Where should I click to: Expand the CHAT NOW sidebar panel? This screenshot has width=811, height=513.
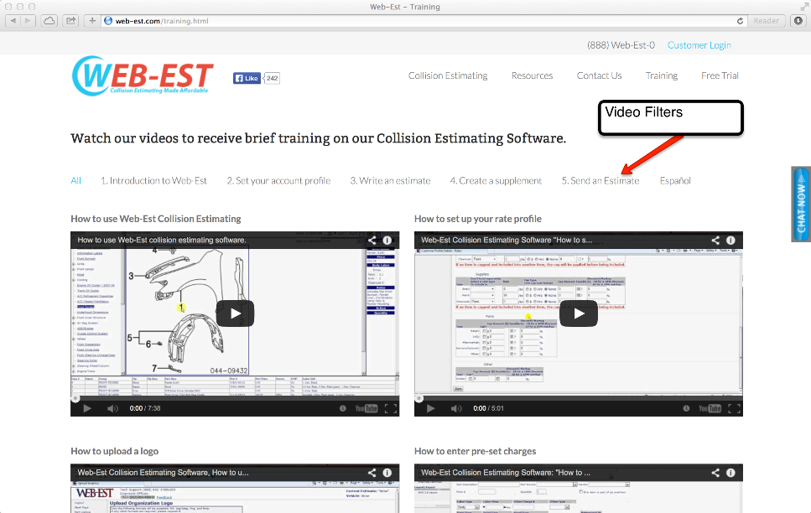click(800, 204)
